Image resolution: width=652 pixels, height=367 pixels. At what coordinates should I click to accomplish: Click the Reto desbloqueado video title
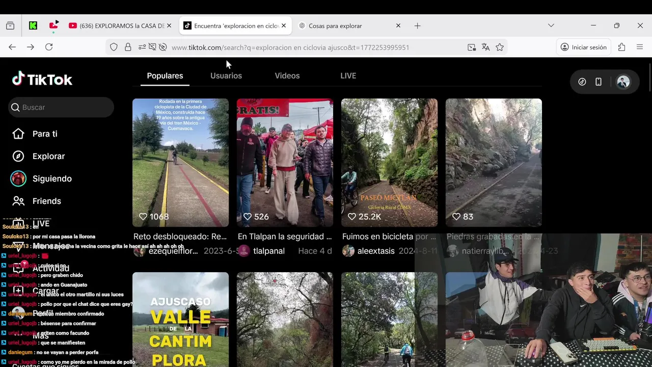pos(180,237)
